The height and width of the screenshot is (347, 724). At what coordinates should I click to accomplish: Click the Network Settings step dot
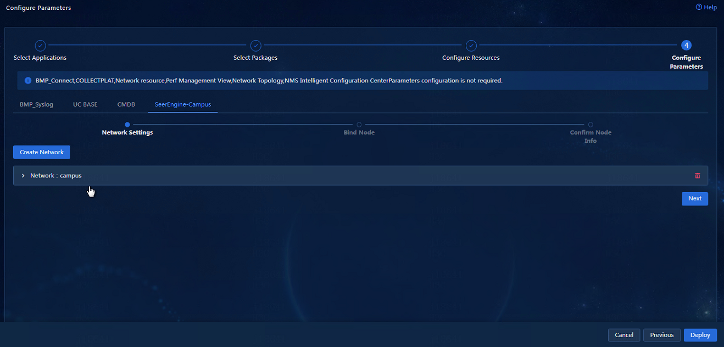pyautogui.click(x=127, y=125)
